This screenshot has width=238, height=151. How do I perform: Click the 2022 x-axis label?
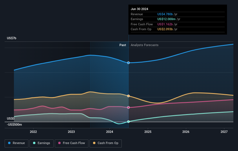pos(33,132)
